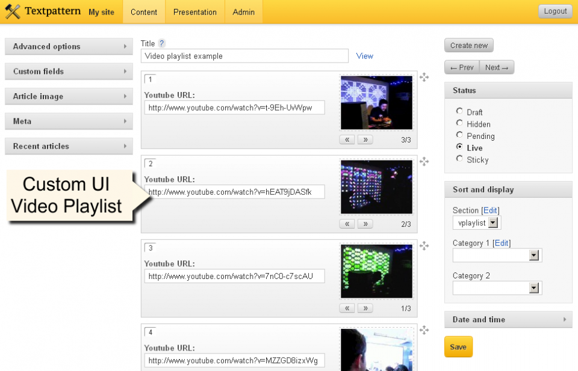Click the move handle icon on playlist item 2

(424, 161)
